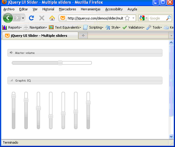This screenshot has height=147, width=175.
Task: Click the Google search engine icon
Action: coord(142,18)
